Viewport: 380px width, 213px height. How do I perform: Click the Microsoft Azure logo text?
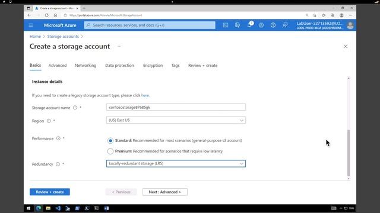(60, 25)
